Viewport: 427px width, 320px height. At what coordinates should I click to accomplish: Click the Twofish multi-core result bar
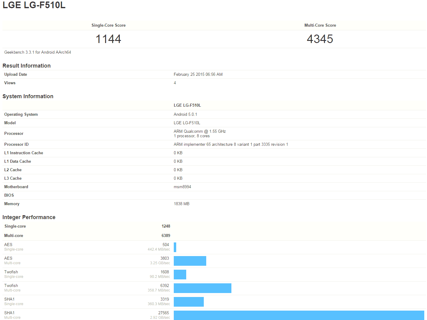202,288
